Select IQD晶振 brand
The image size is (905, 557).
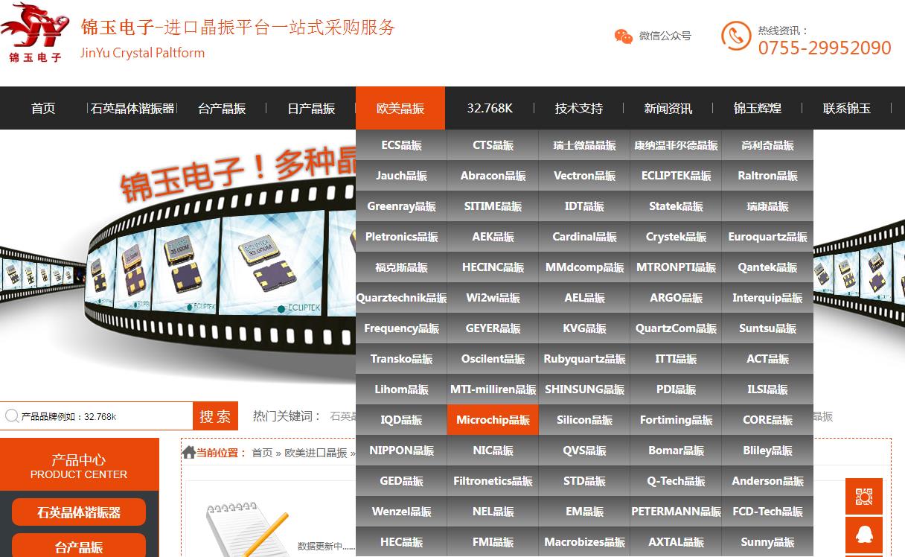click(401, 420)
